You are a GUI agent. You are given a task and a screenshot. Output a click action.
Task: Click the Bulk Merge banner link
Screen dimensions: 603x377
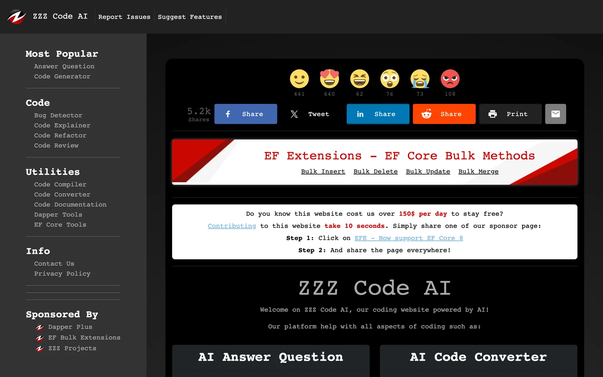click(x=479, y=171)
